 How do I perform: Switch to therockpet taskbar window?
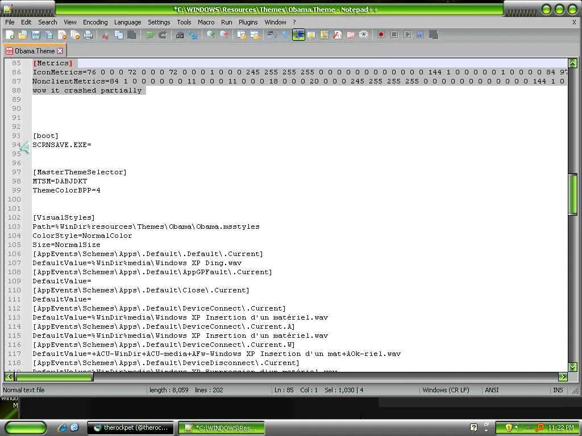[132, 428]
